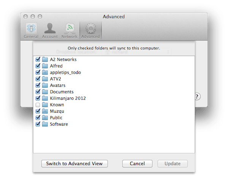
Task: Close the Advanced preferences window
Action: [x=25, y=17]
